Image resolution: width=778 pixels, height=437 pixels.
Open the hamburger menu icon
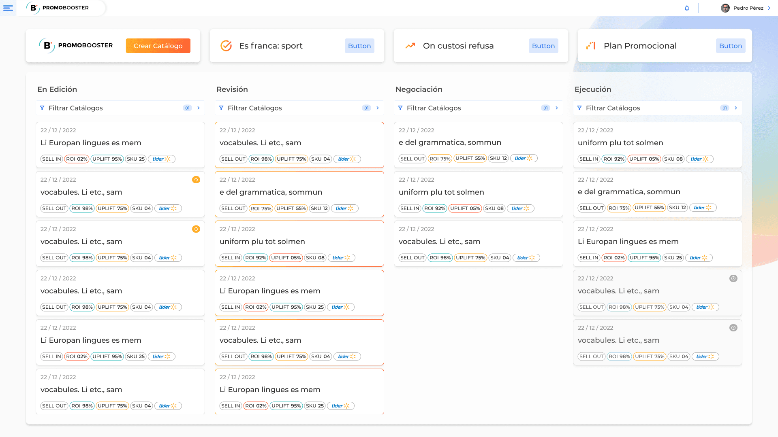click(8, 8)
